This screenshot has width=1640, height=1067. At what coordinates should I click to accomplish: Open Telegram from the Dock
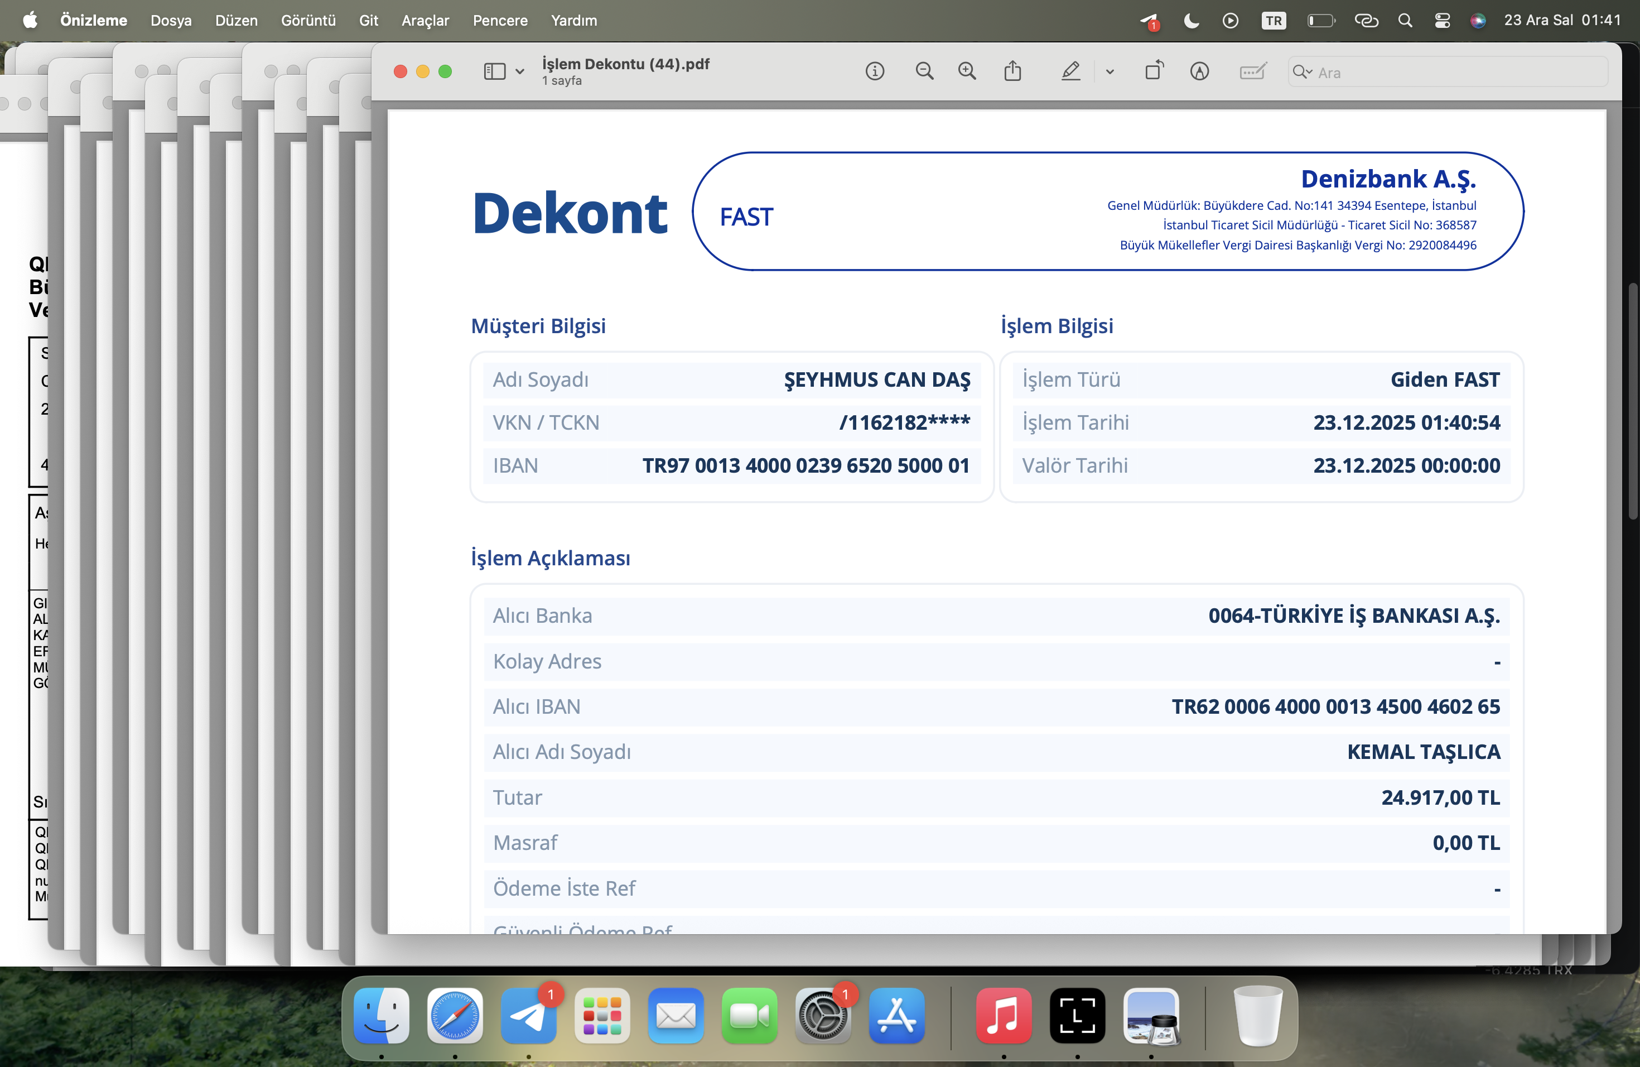(x=528, y=1015)
